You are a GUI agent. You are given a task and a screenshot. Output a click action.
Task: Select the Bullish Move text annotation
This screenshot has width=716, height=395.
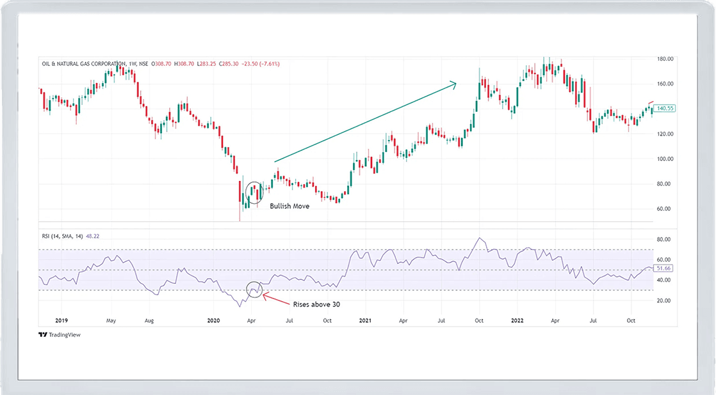pyautogui.click(x=289, y=206)
